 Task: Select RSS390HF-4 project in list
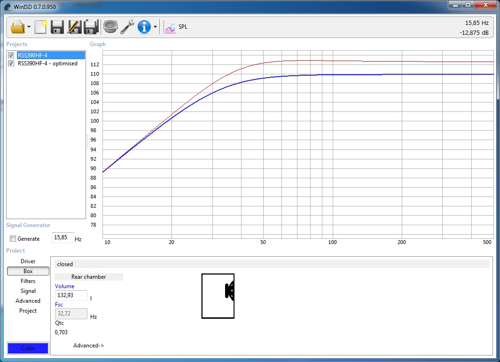[x=51, y=55]
